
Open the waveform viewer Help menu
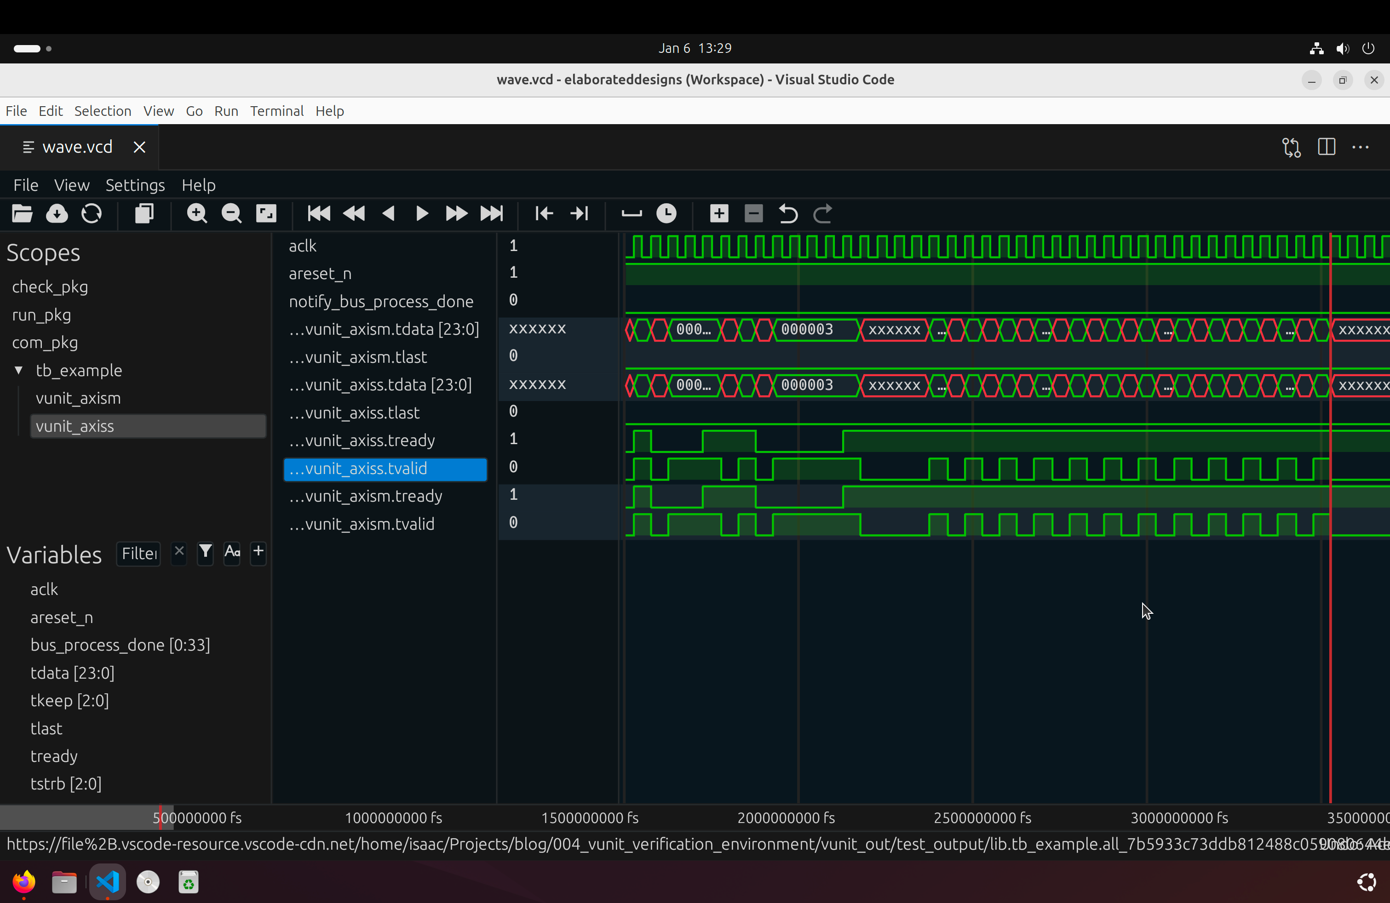coord(199,185)
